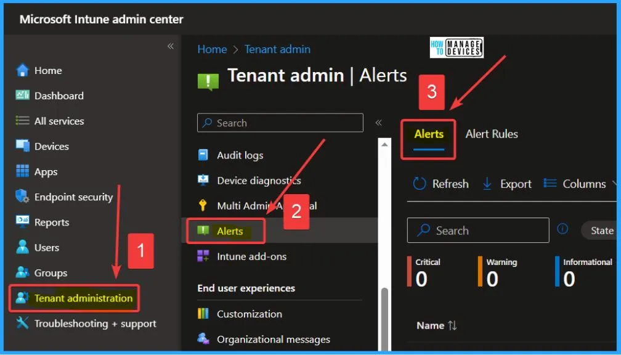Viewport: 621px width, 355px height.
Task: Click the Reports screen icon
Action: 23,221
